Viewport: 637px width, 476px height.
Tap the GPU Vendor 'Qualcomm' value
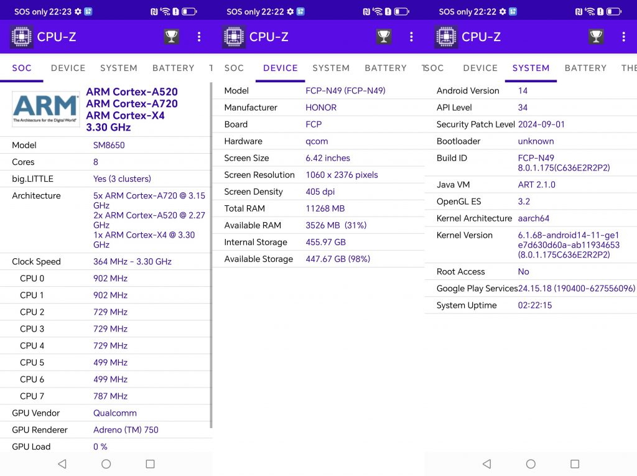(115, 413)
